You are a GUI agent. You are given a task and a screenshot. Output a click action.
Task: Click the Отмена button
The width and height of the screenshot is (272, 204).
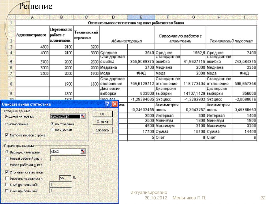(103, 122)
